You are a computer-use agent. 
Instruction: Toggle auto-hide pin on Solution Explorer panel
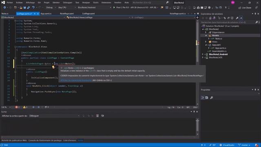[x=255, y=13]
